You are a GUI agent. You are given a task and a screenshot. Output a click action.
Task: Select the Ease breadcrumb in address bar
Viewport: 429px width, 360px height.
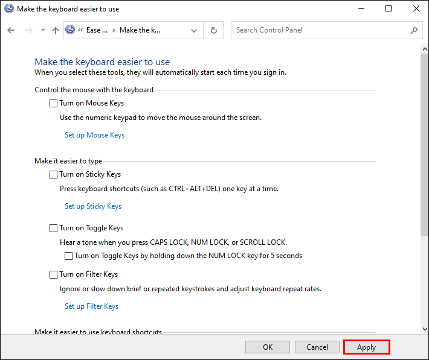tap(97, 30)
